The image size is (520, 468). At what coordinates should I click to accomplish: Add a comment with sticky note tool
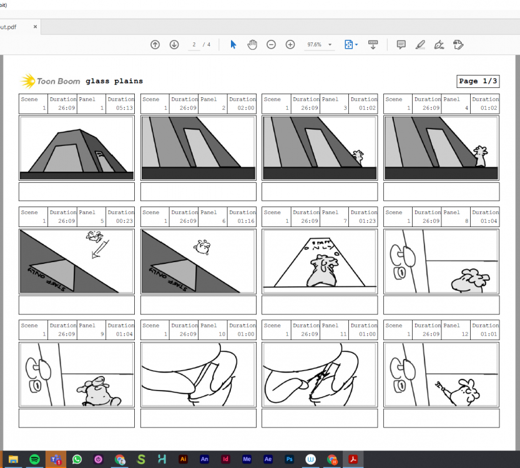[x=401, y=45]
